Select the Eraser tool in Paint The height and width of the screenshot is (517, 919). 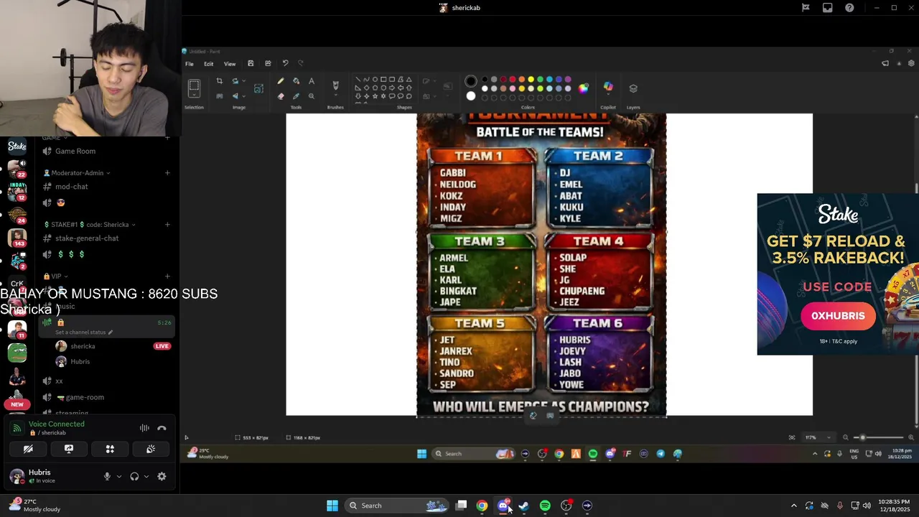[x=281, y=96]
